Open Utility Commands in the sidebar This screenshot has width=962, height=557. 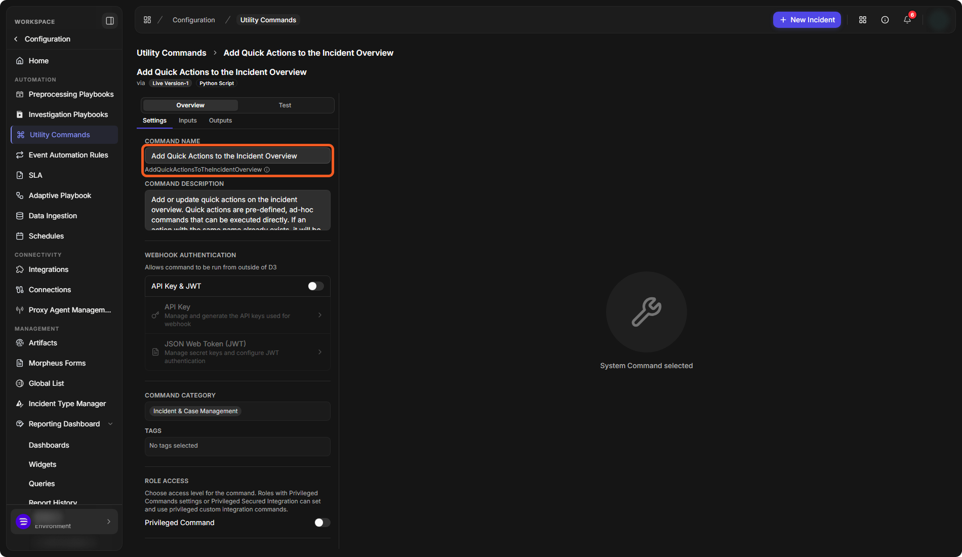(64, 135)
